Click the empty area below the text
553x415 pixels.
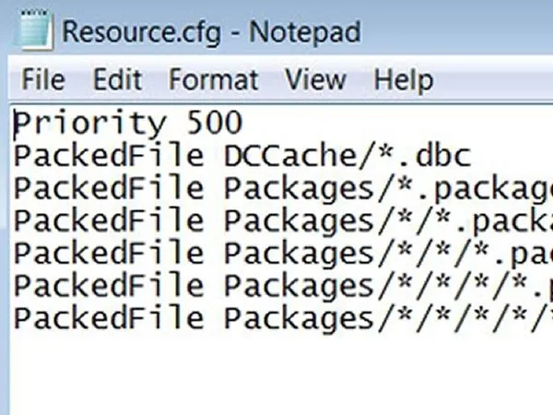[x=282, y=374]
